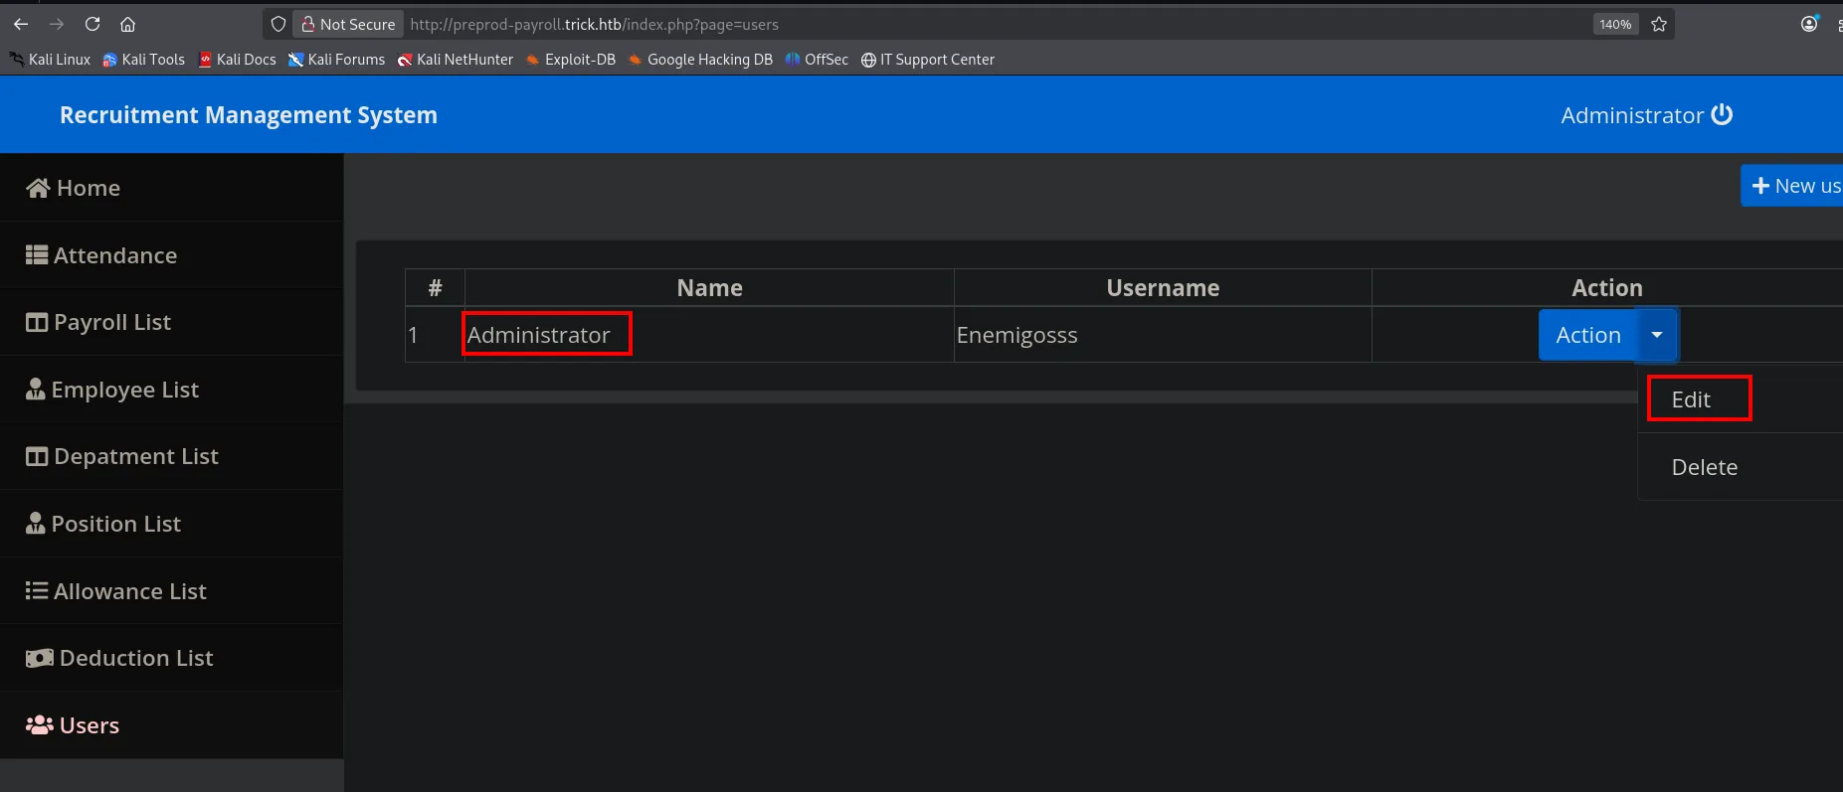Open the Kali NetHunter bookmark

point(456,60)
